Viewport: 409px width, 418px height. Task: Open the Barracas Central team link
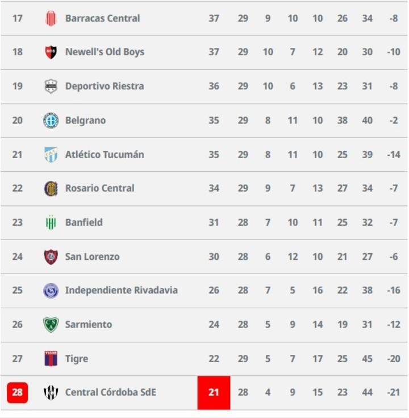tap(102, 18)
